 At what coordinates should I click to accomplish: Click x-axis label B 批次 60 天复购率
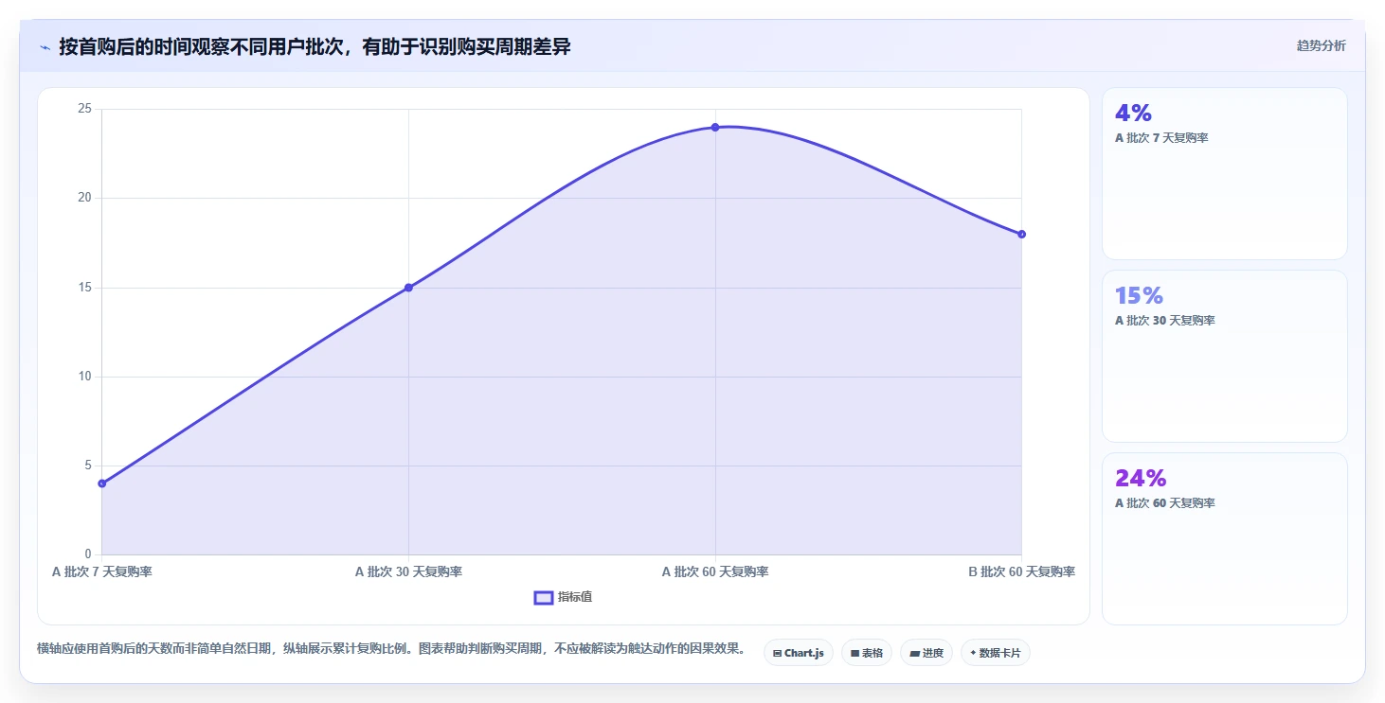1021,571
